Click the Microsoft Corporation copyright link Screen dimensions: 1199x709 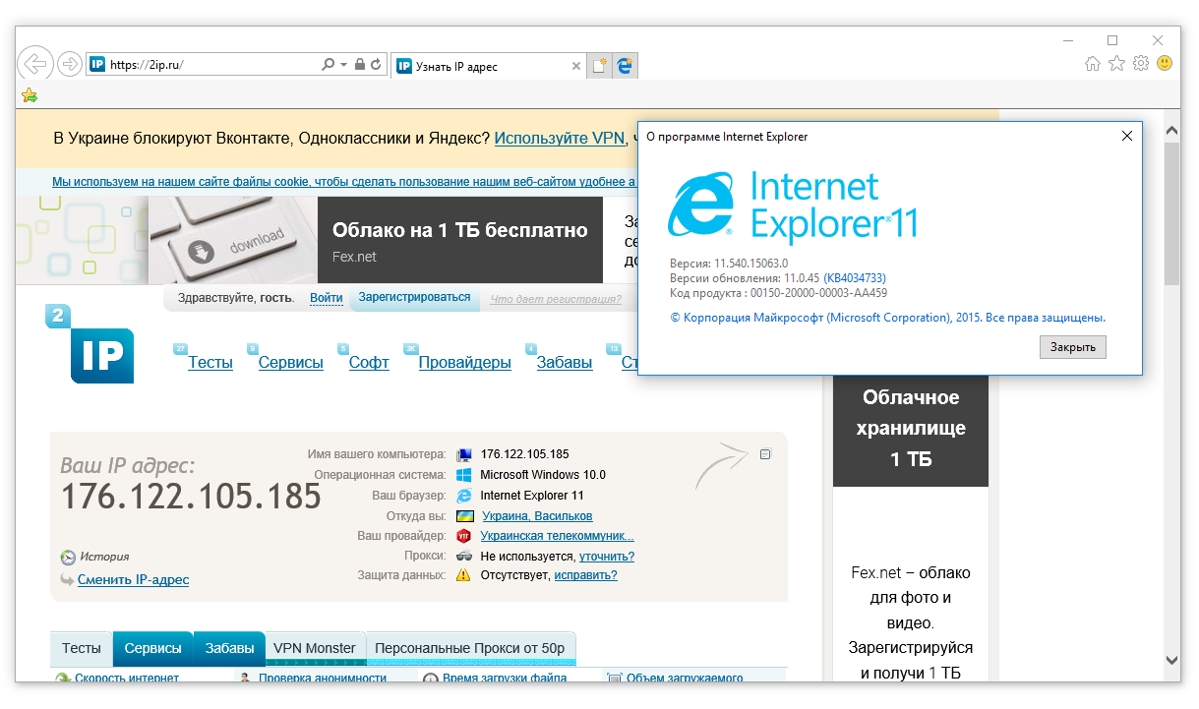coord(888,318)
